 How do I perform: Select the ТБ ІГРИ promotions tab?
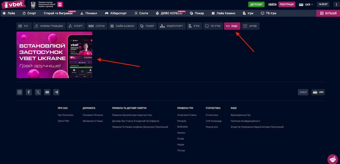[213, 26]
